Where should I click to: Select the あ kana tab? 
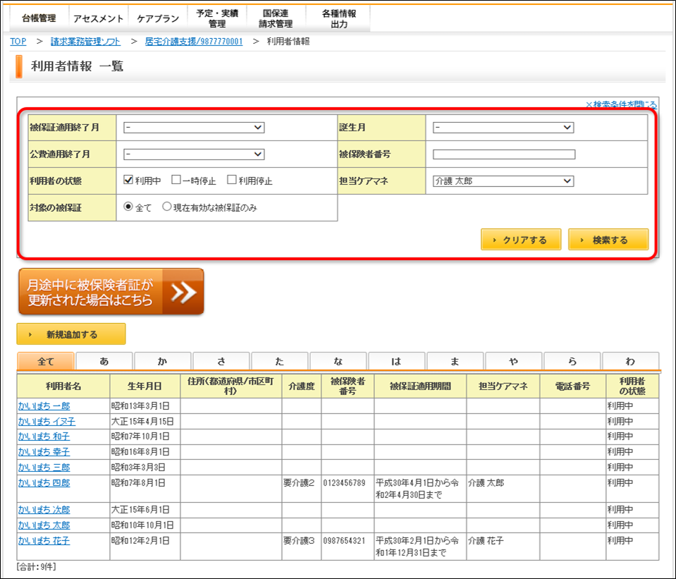click(104, 361)
